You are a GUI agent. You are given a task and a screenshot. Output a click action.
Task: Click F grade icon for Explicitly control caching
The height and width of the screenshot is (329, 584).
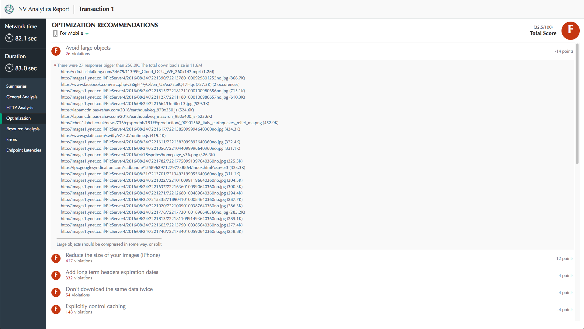pos(56,309)
